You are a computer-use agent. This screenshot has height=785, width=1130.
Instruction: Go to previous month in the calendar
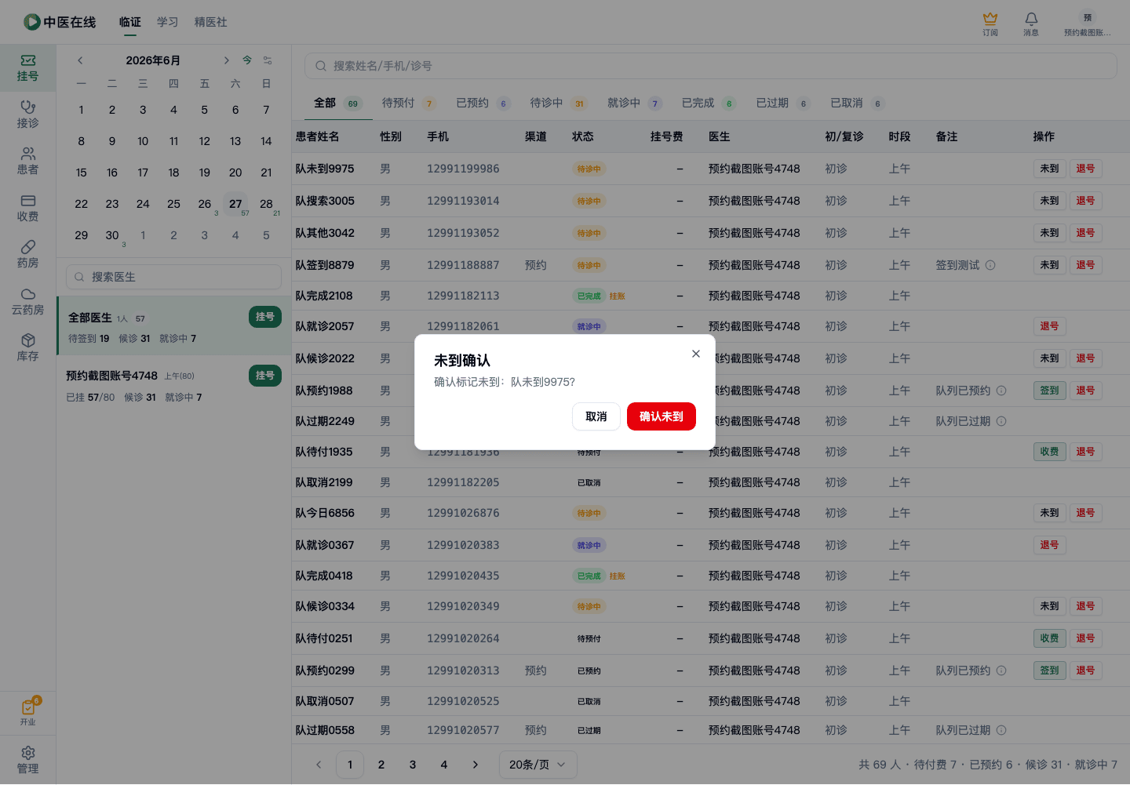click(80, 60)
